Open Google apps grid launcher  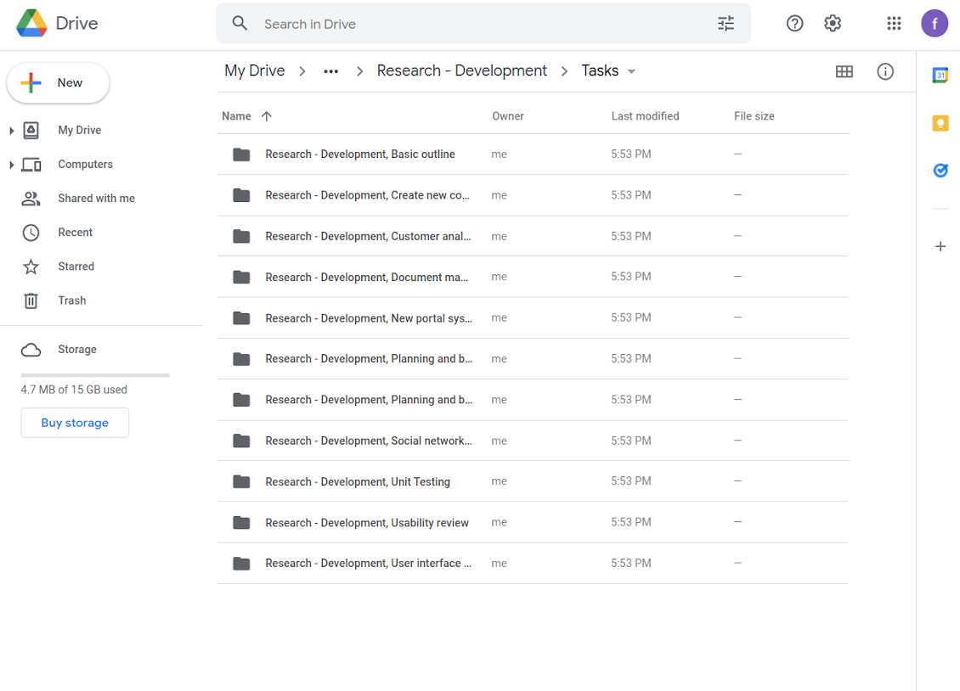(894, 24)
